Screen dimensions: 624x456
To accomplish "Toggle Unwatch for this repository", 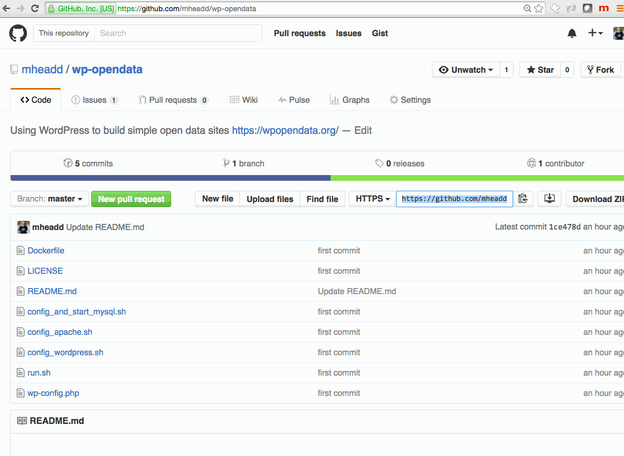I will click(x=466, y=70).
